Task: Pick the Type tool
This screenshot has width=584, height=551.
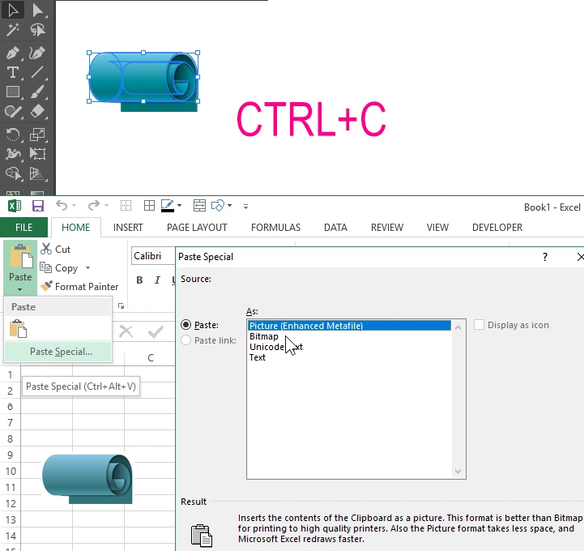Action: pos(13,73)
